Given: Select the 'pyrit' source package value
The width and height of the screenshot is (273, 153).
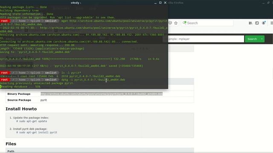Looking at the screenshot, I should point(44,100).
